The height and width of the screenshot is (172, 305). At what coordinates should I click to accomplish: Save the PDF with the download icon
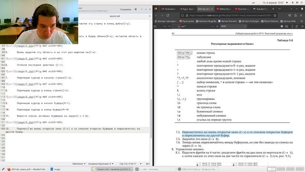point(286,26)
